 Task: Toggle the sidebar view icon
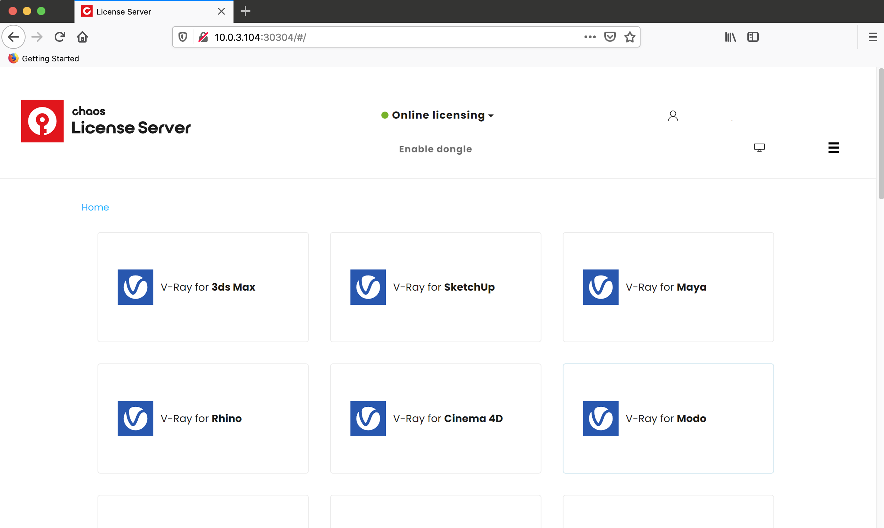[x=753, y=37]
